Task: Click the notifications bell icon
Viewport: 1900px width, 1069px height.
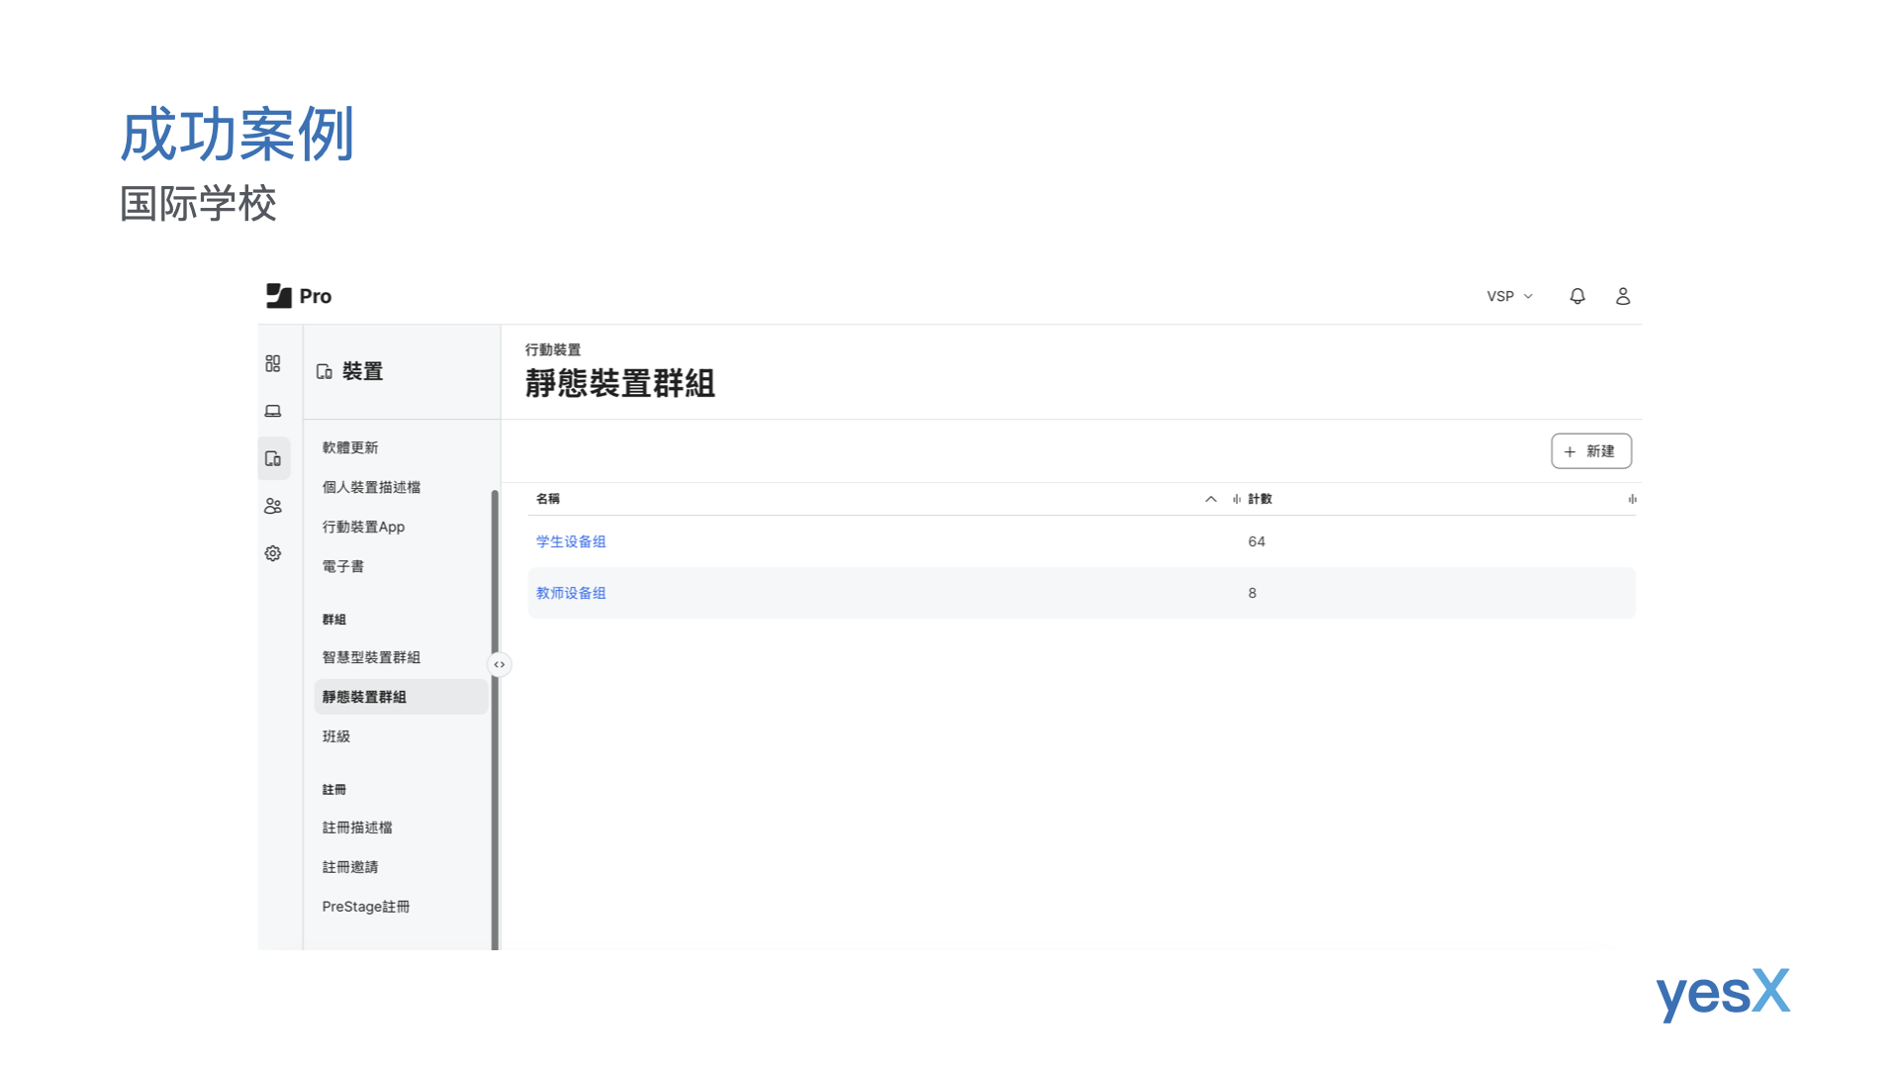Action: (1577, 296)
